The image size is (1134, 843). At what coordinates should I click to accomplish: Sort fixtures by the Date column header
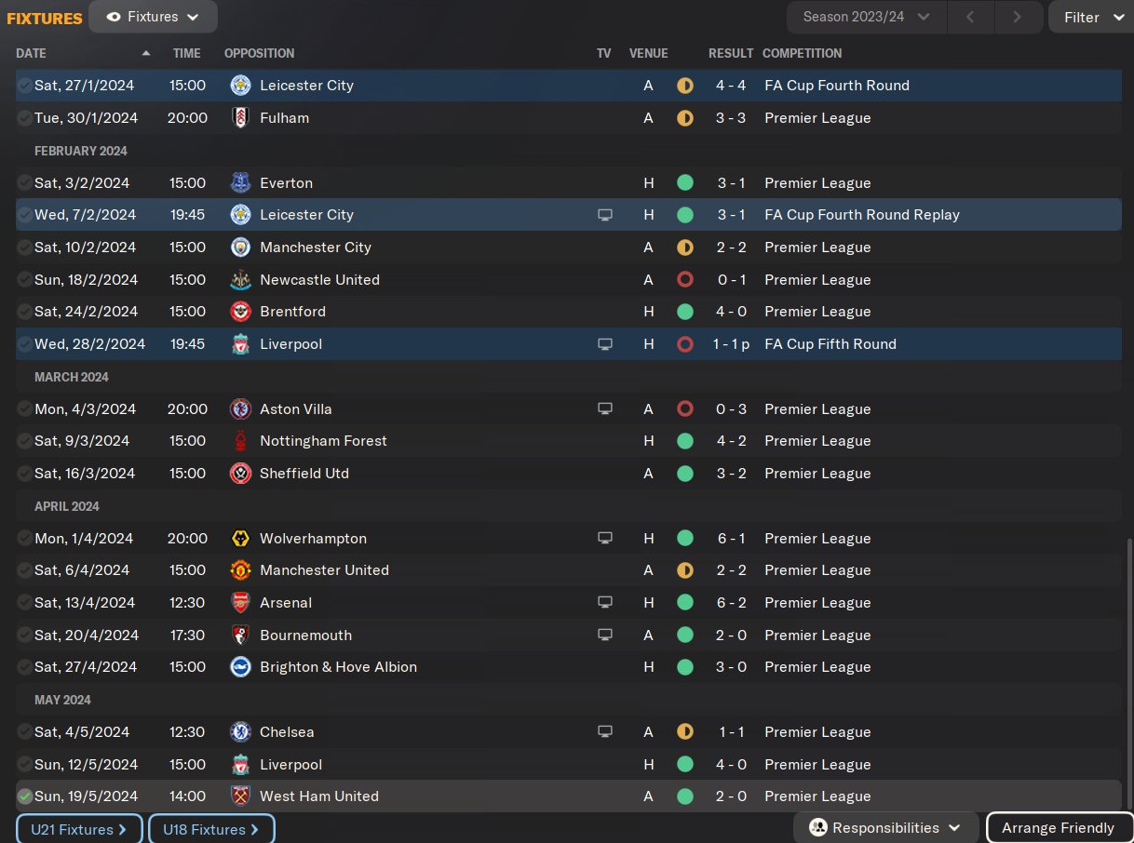(32, 53)
